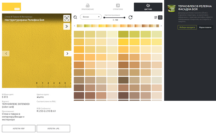Click the Научи повече button
This screenshot has height=137, width=216.
(206, 27)
